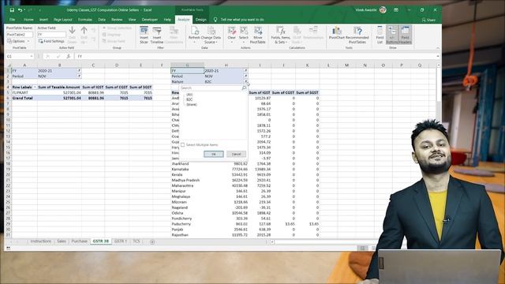The width and height of the screenshot is (505, 284).
Task: Switch to the Insert ribbon tab
Action: [43, 20]
